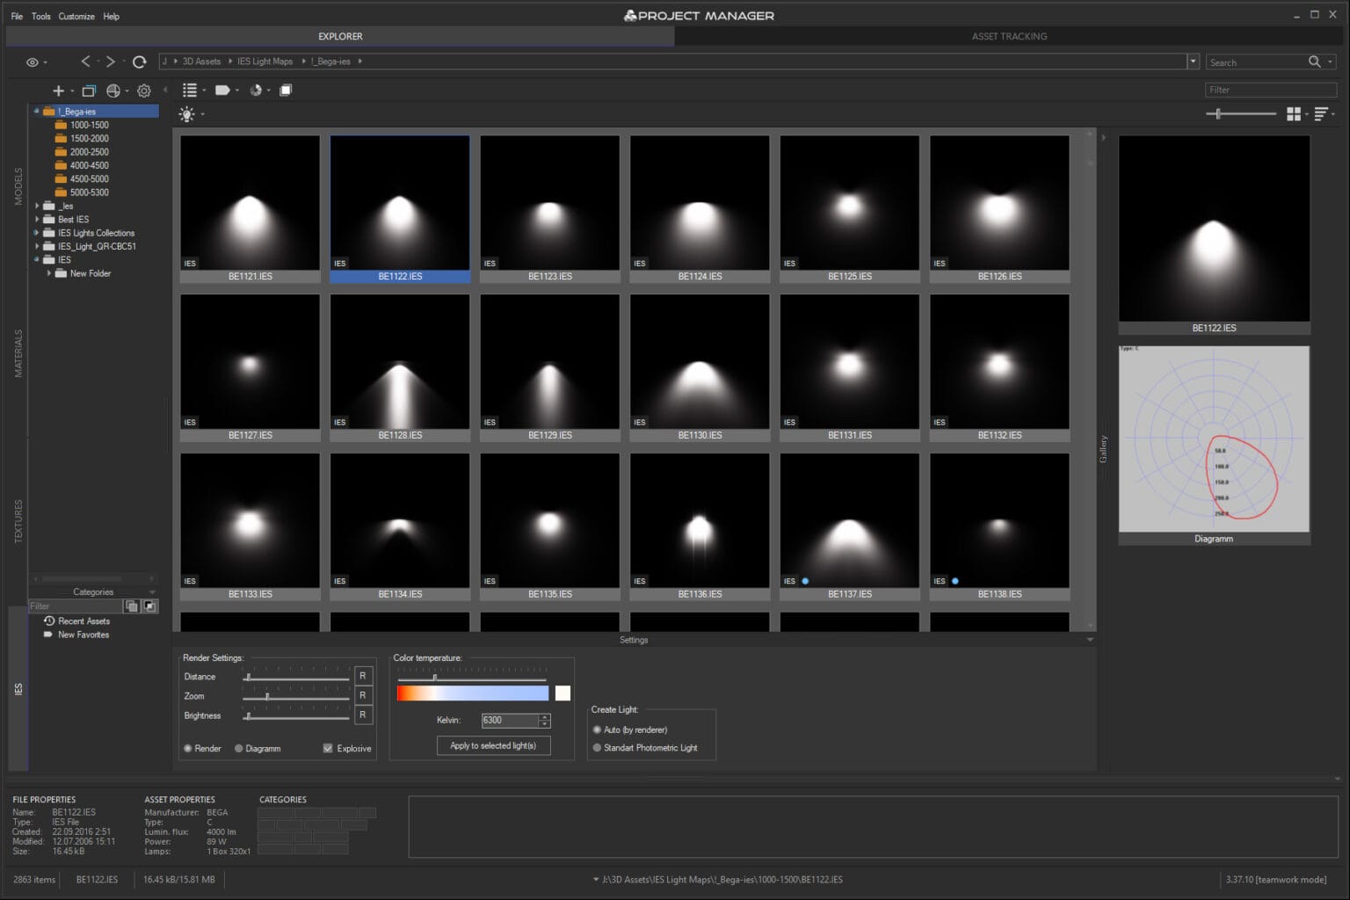This screenshot has height=900, width=1350.
Task: Open the gear settings icon
Action: 143,91
